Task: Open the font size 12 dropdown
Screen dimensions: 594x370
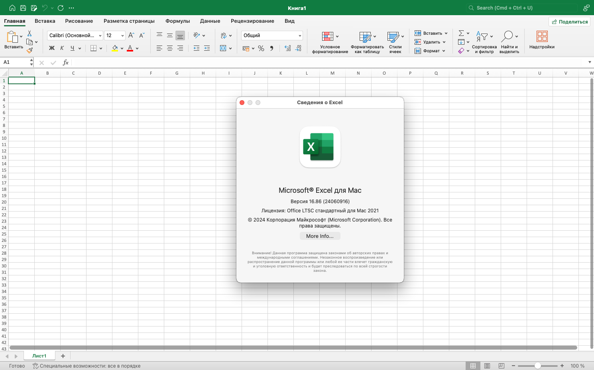Action: (x=122, y=36)
